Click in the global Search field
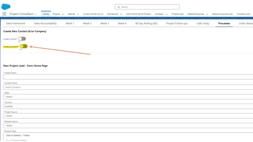The height and width of the screenshot is (142, 253). [147, 7]
